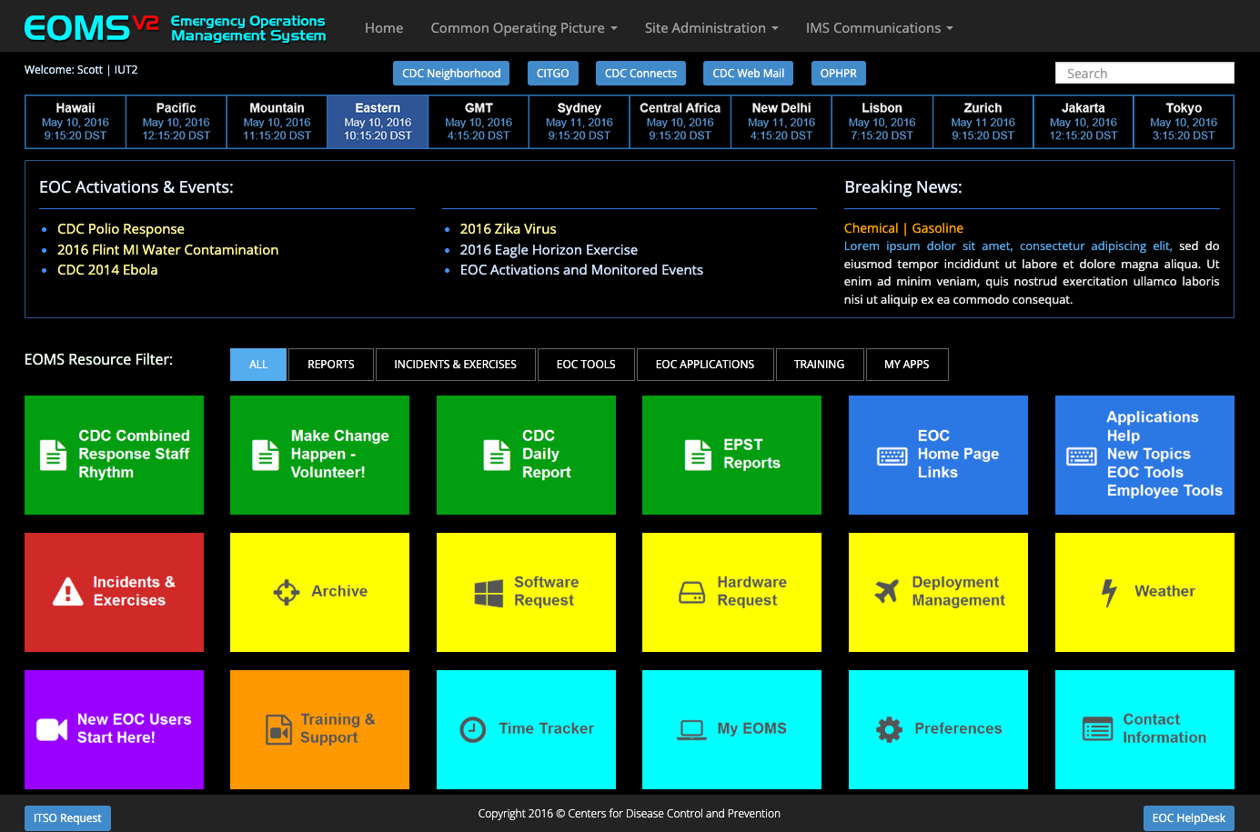
Task: Click the crosshair icon on the Archive tile
Action: point(287,592)
